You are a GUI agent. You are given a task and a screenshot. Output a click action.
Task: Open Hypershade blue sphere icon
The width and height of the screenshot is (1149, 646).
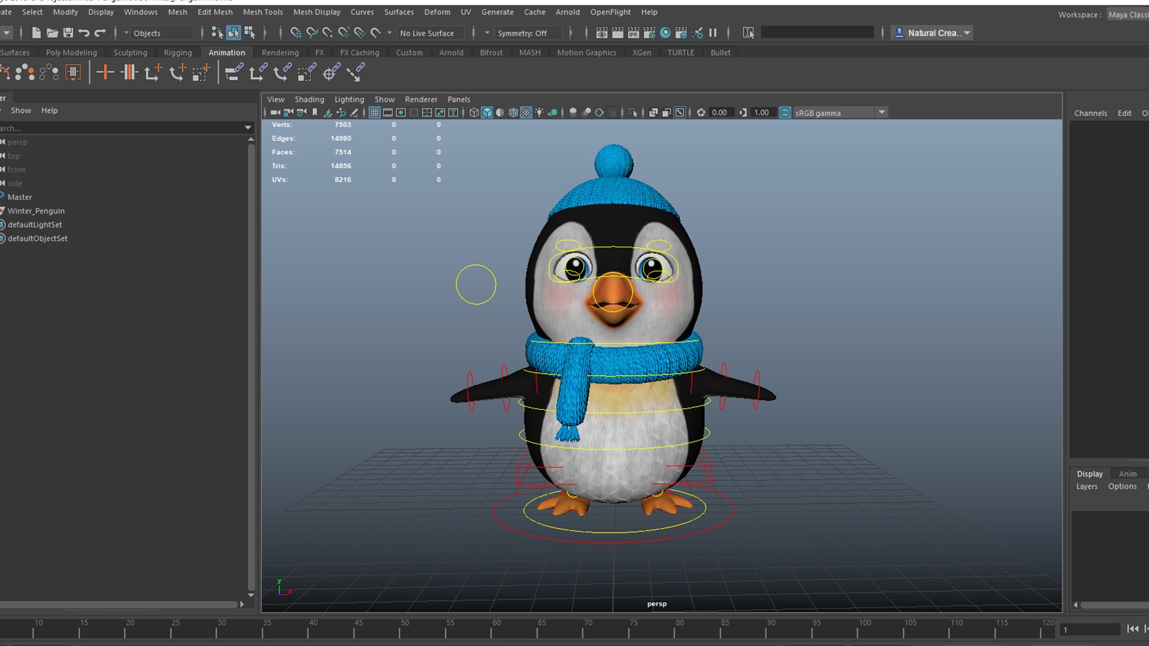[665, 33]
